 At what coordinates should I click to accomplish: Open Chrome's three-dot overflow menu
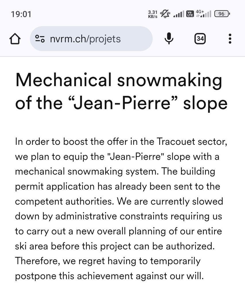click(x=230, y=39)
